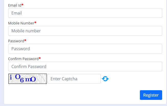Screen dimensions: 167x106
Task: Click empty white area left of Register
Action: [x=77, y=95]
